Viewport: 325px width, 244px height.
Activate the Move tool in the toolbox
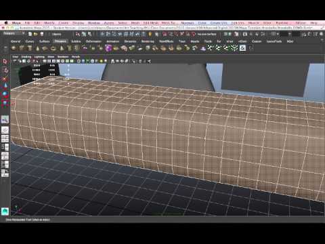(x=5, y=86)
